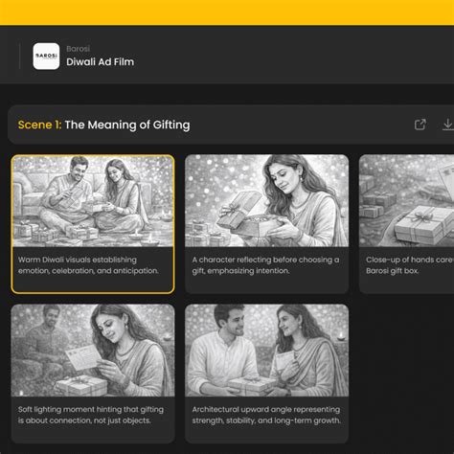
Task: Click the Warm Diwali visuals description
Action: point(88,265)
